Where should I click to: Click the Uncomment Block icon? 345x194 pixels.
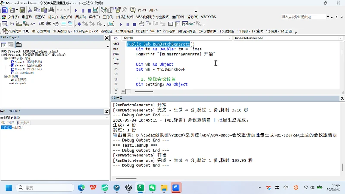coord(70,24)
